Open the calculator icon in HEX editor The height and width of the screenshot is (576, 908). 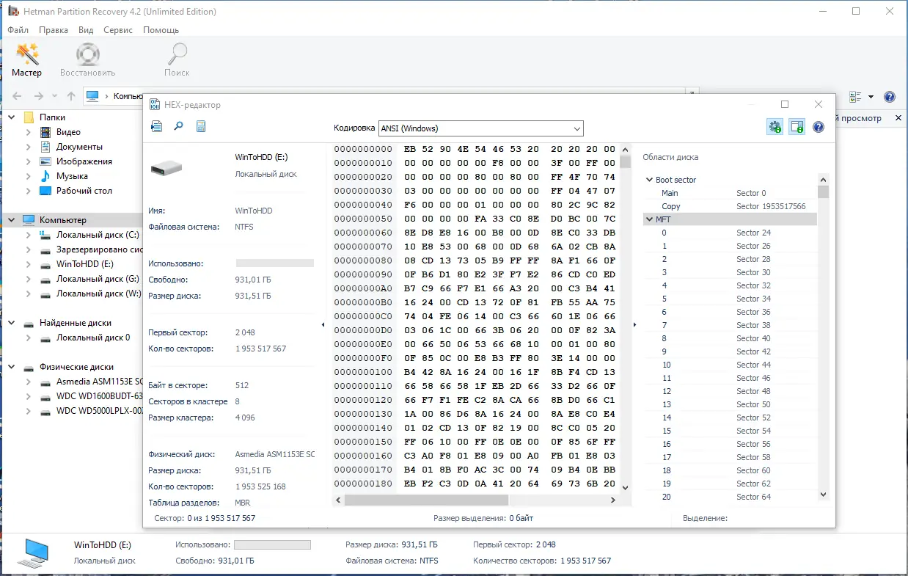point(201,127)
